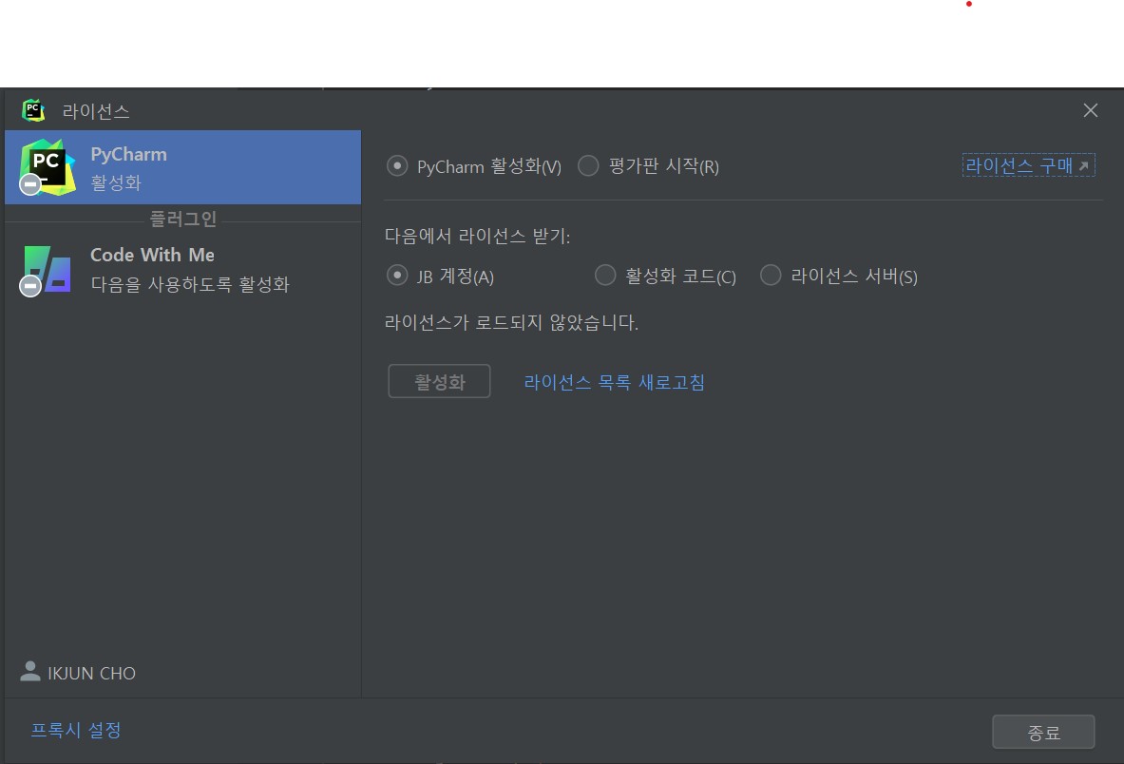The width and height of the screenshot is (1124, 764).
Task: Choose the 'JB 계정(A)' license source
Action: tap(397, 276)
